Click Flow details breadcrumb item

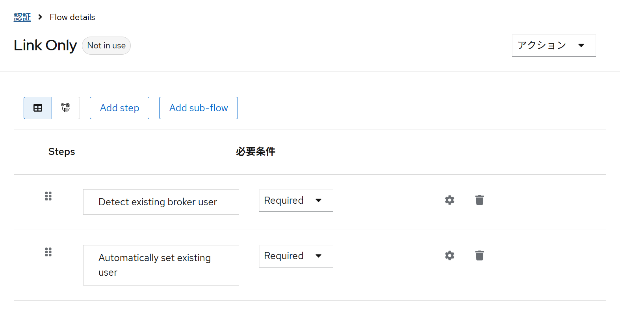(72, 17)
